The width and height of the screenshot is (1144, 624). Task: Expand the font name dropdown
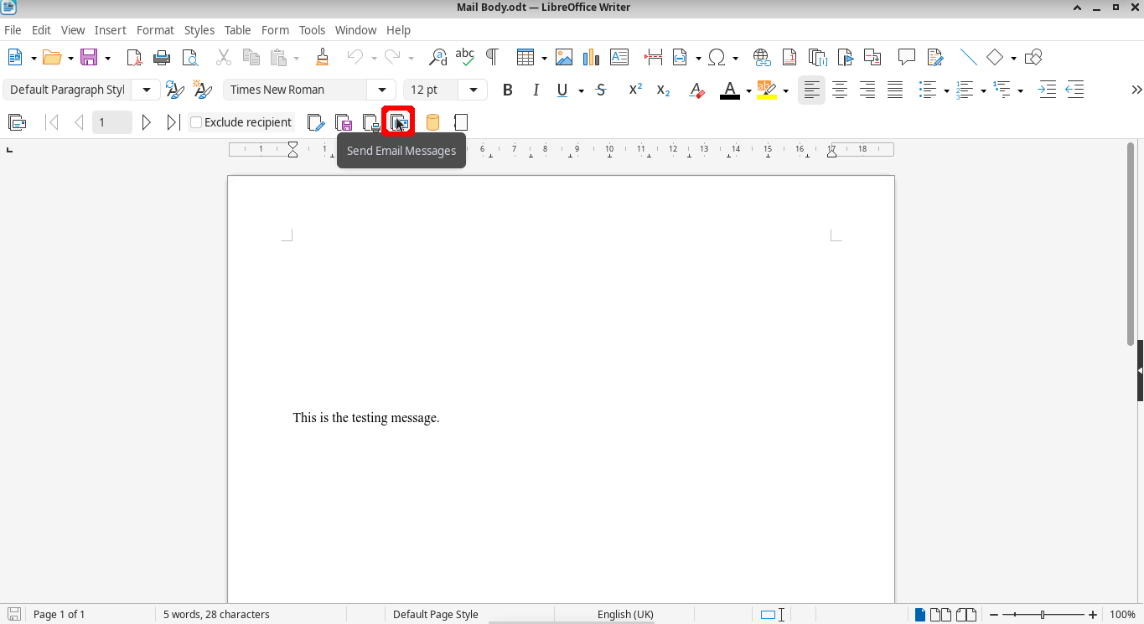click(x=382, y=90)
